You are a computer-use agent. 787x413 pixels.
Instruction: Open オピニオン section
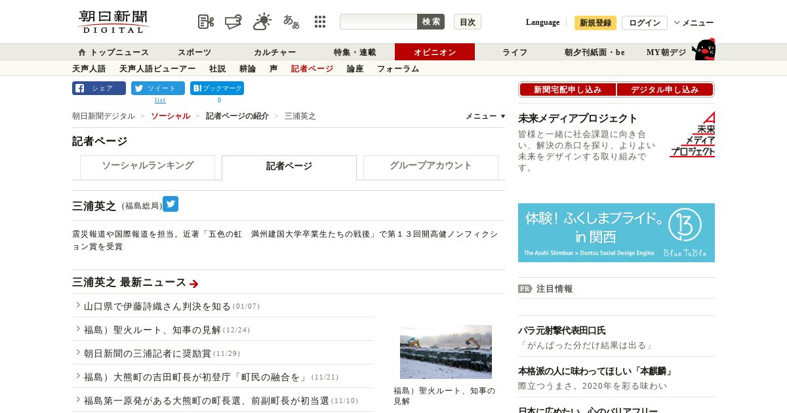pos(435,52)
